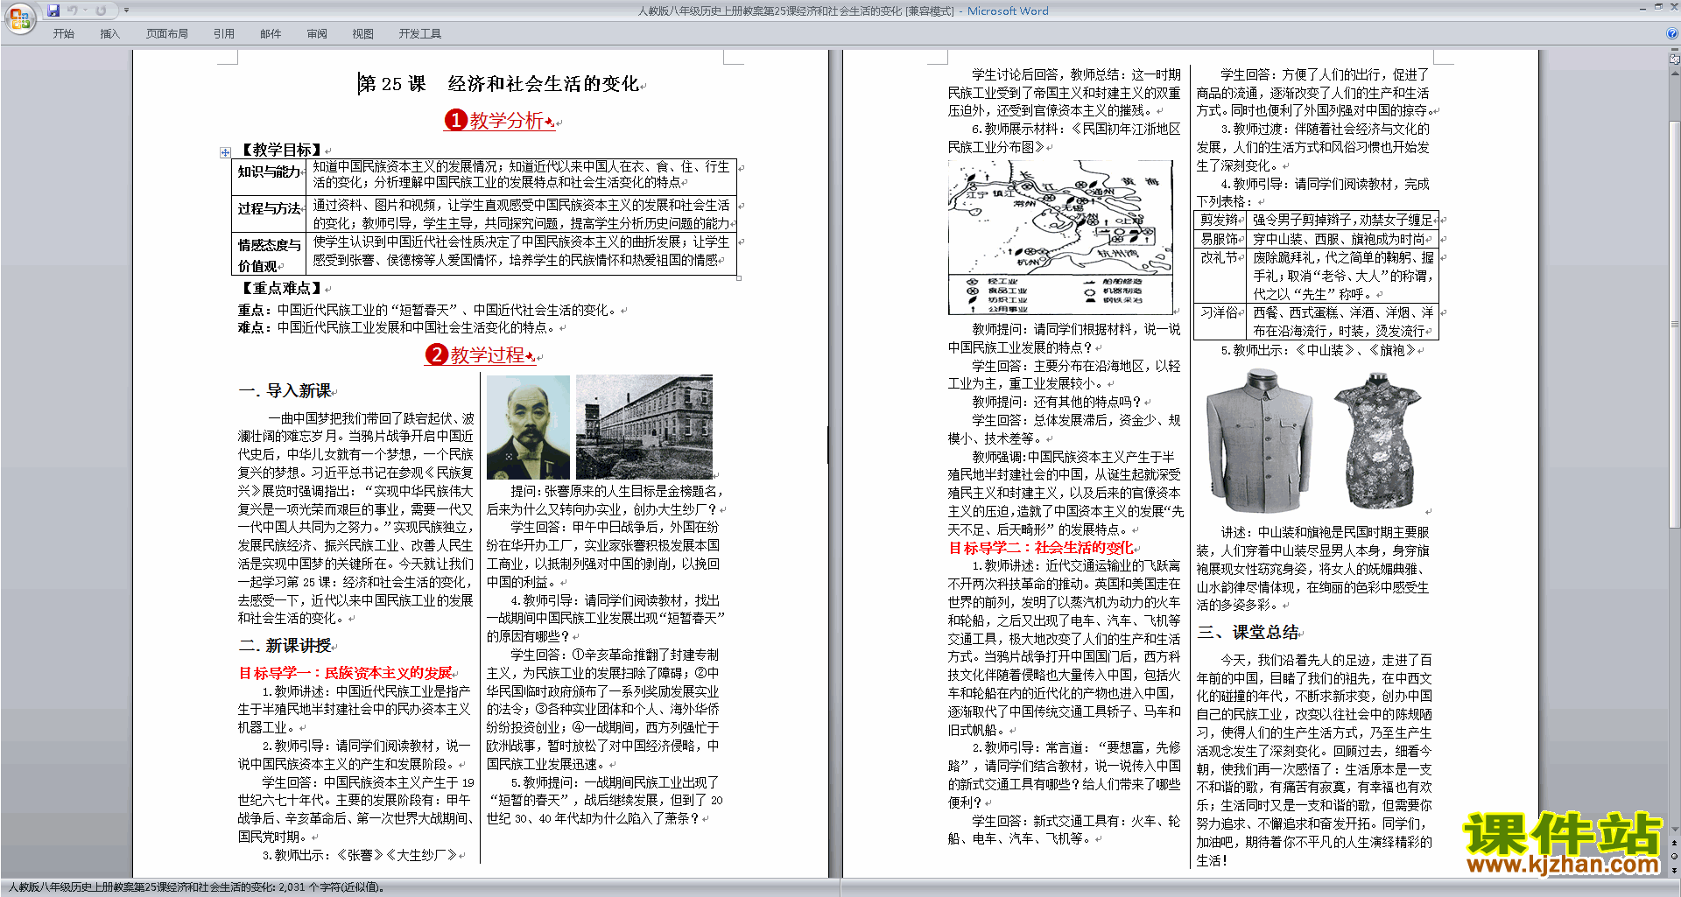Click the 改礼节 table cell
Screen dimensions: 1681x897
(1221, 276)
